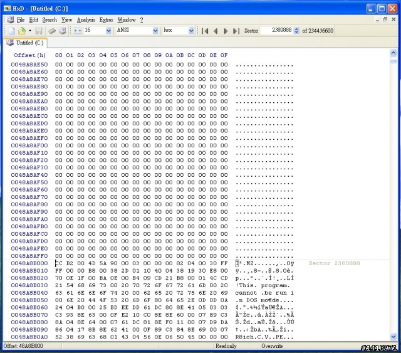Click the 'Sector 2380888' marker label
Screen dimensions: 401x353
[334, 263]
